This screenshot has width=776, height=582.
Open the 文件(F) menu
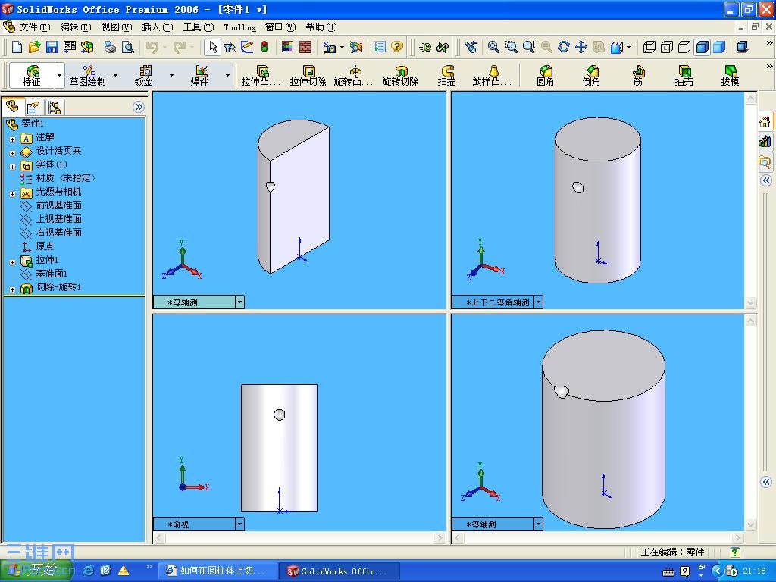35,27
